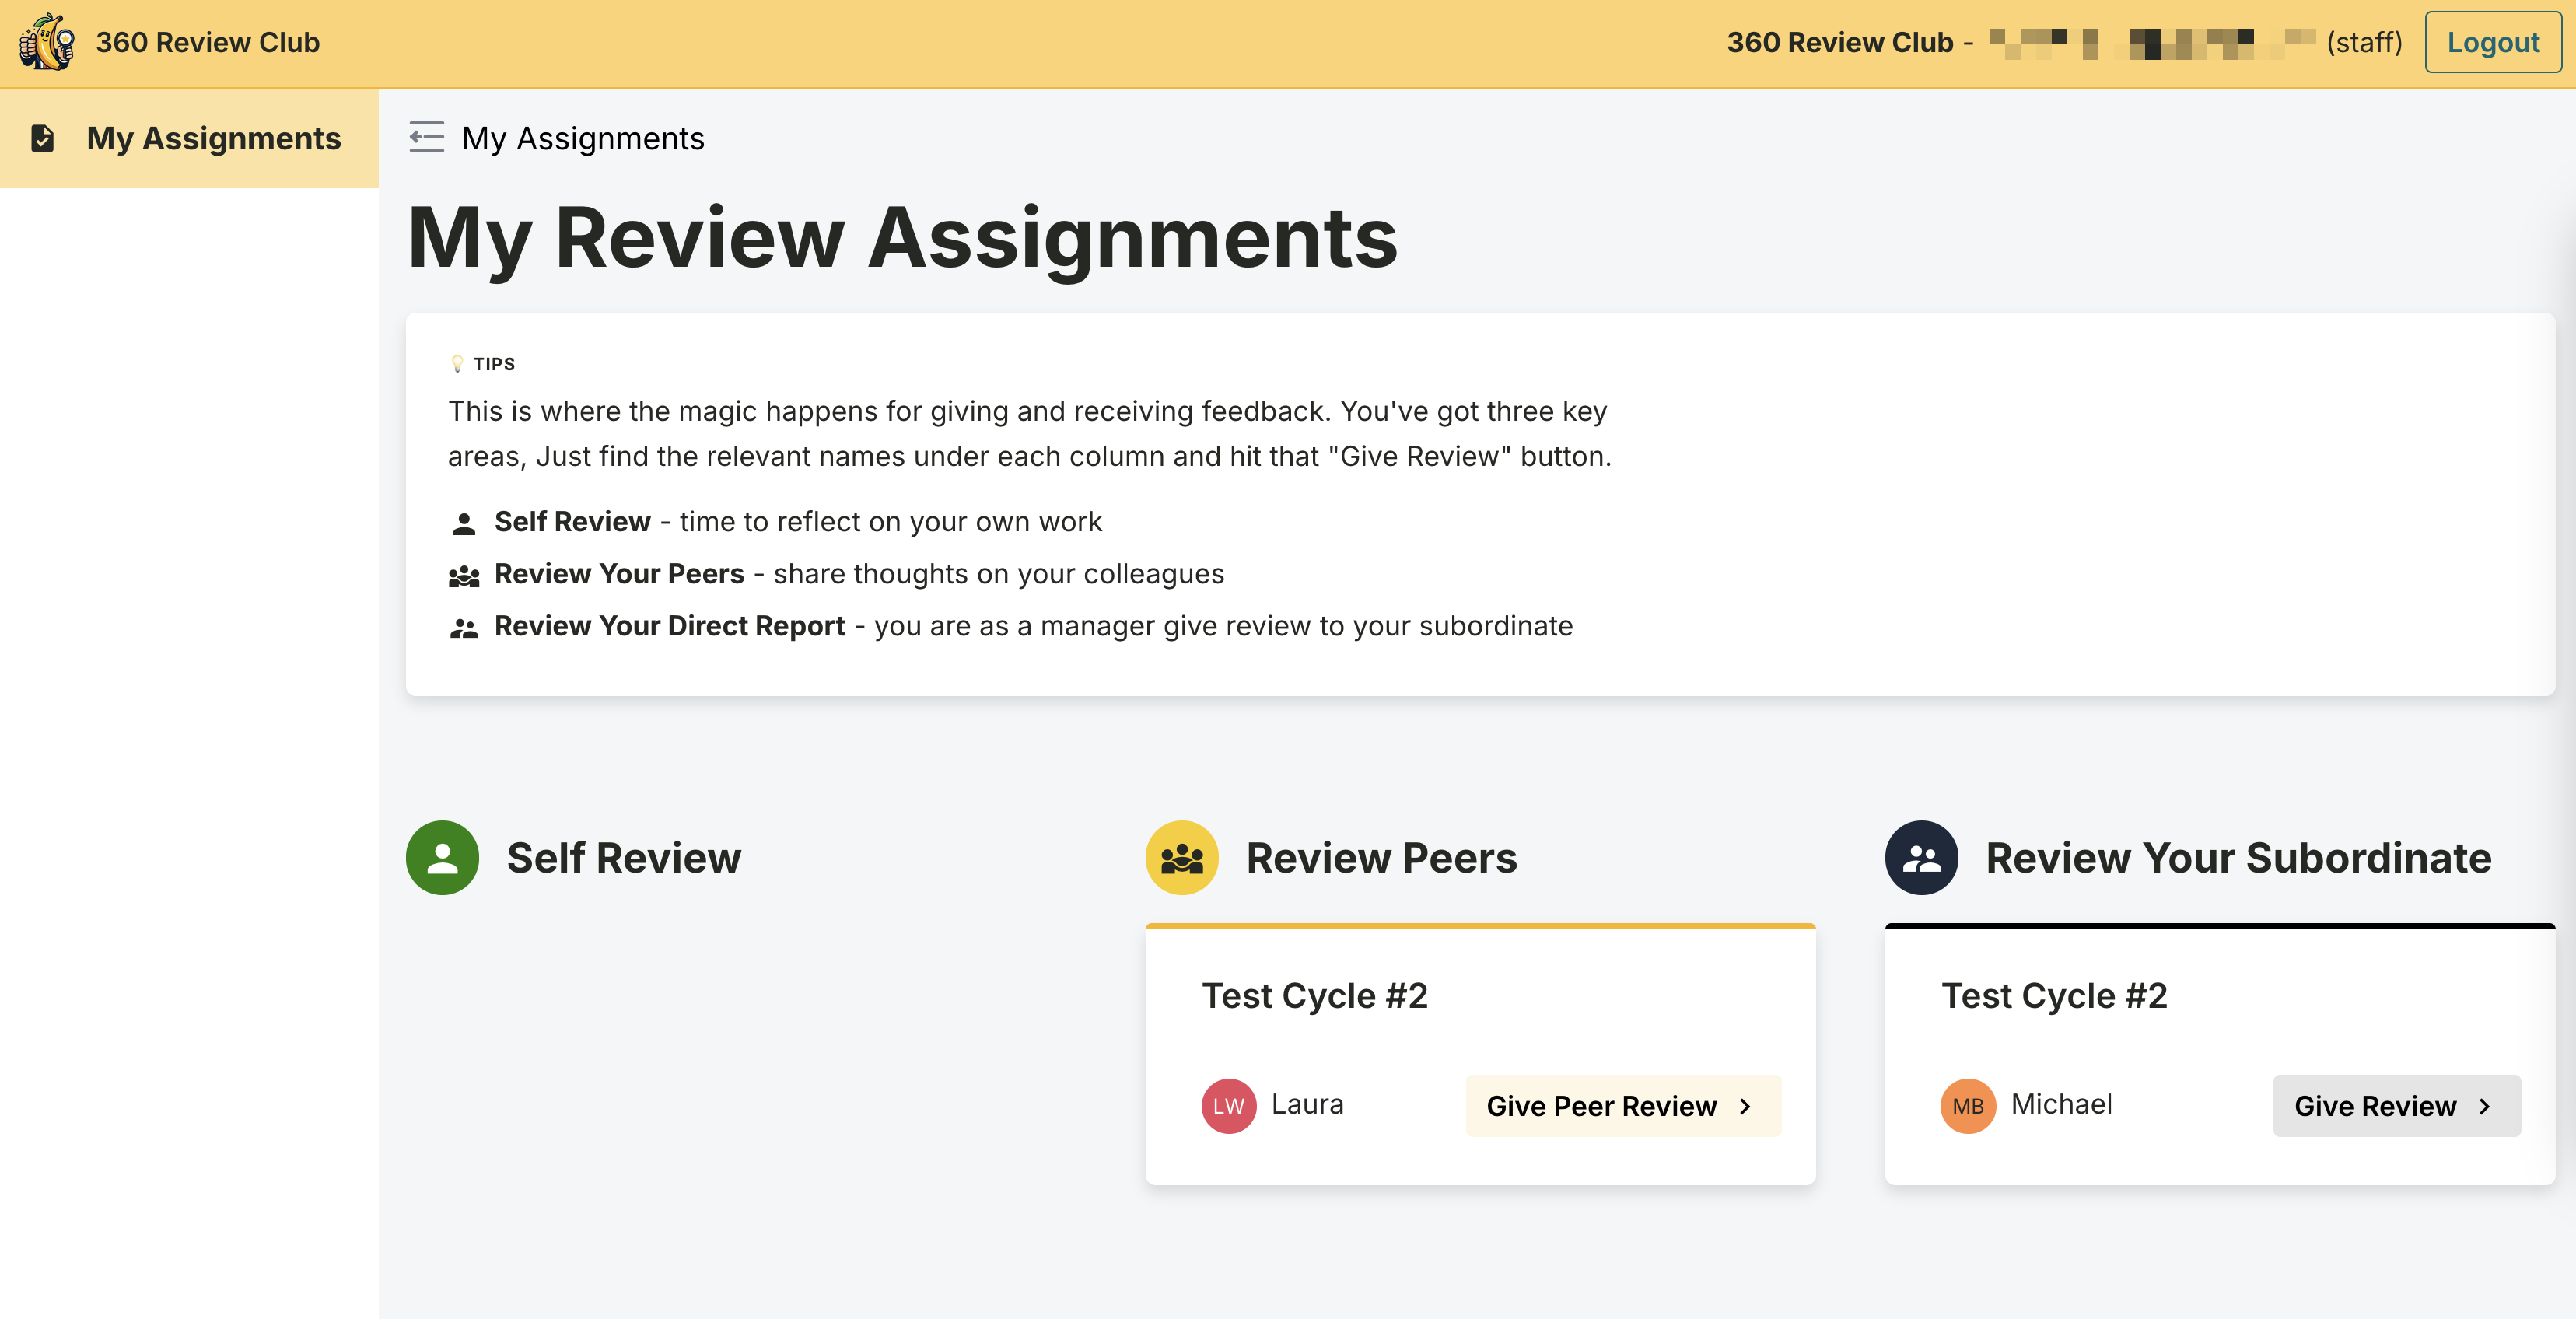The height and width of the screenshot is (1319, 2576).
Task: Click the chevron arrow on Give Peer Review
Action: [1745, 1106]
